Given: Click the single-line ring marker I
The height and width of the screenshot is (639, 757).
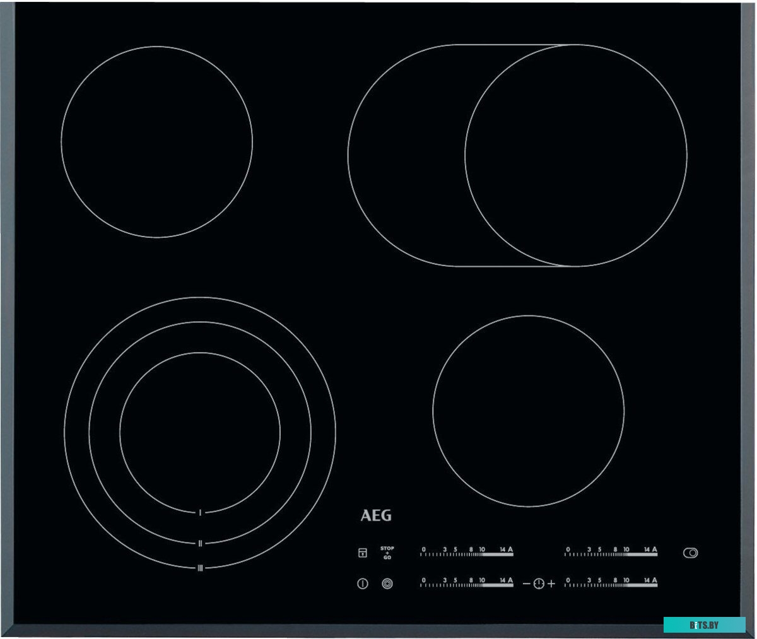Looking at the screenshot, I should [200, 513].
